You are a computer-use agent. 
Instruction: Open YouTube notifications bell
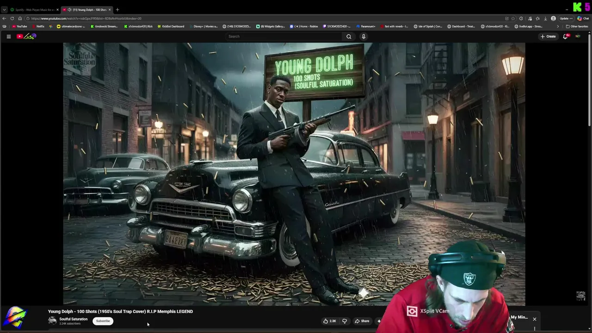(565, 37)
